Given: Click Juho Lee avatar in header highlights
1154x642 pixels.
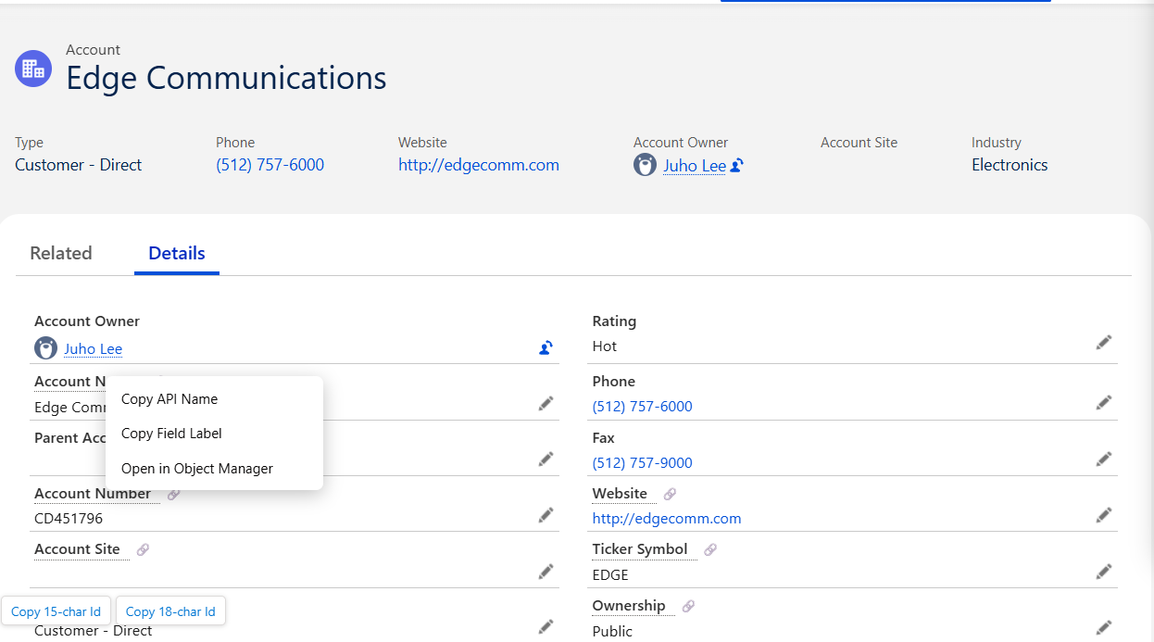Looking at the screenshot, I should click(645, 166).
